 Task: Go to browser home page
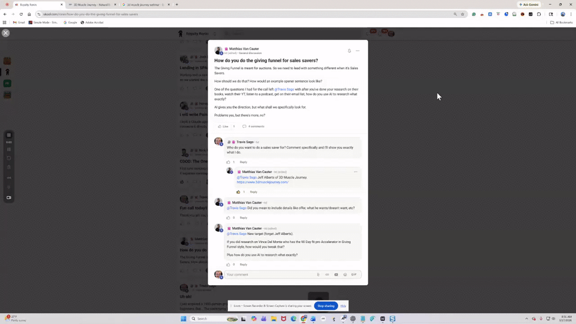[29, 14]
